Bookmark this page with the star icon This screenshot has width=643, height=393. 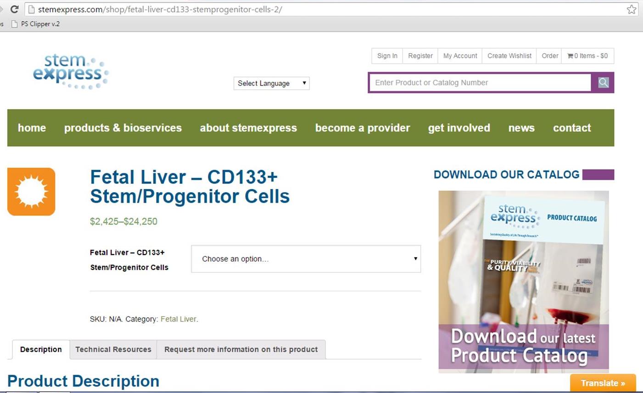coord(632,9)
